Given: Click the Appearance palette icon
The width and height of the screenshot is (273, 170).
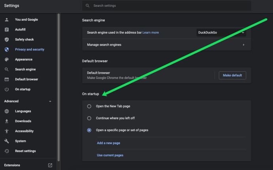Looking at the screenshot, I should tap(7, 59).
